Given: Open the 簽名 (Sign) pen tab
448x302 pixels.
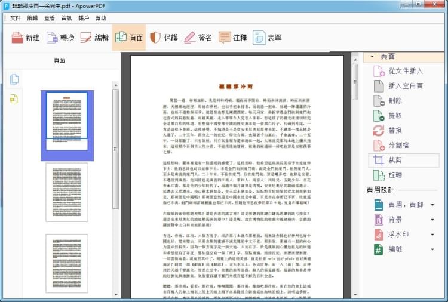Looking at the screenshot, I should click(198, 38).
